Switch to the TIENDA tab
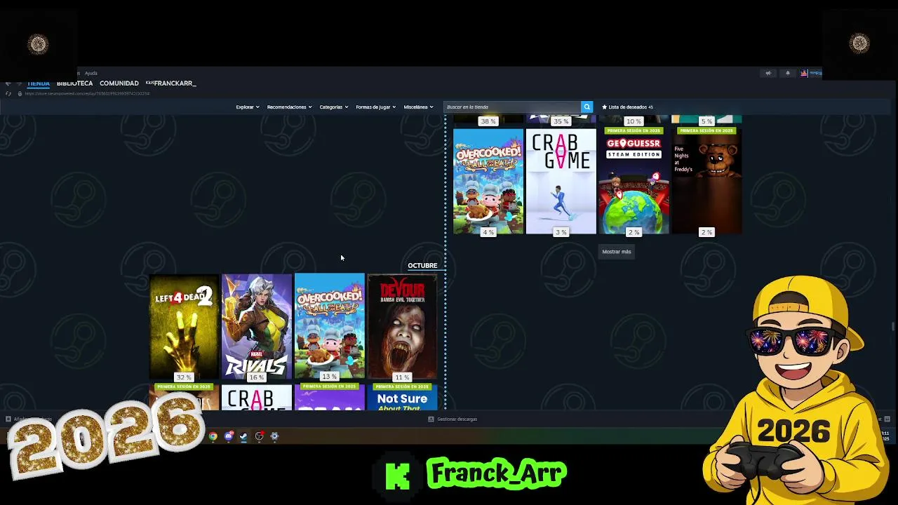The image size is (898, 505). (39, 83)
